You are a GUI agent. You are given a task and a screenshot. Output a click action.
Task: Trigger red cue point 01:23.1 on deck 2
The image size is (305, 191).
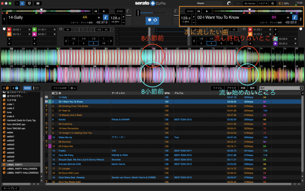point(250,29)
